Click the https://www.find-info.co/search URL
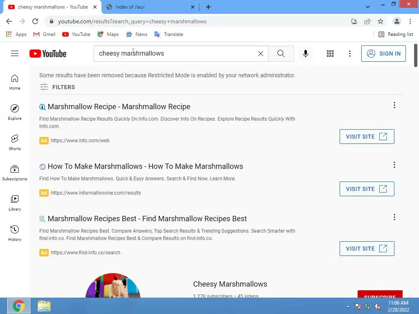 point(85,253)
